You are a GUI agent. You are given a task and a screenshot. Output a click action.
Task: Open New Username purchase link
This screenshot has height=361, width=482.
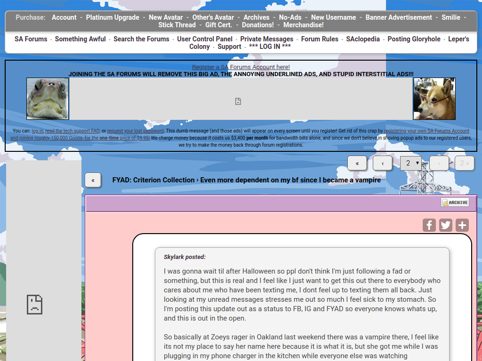[x=334, y=17]
